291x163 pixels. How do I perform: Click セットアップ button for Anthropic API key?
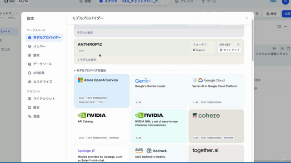229,50
